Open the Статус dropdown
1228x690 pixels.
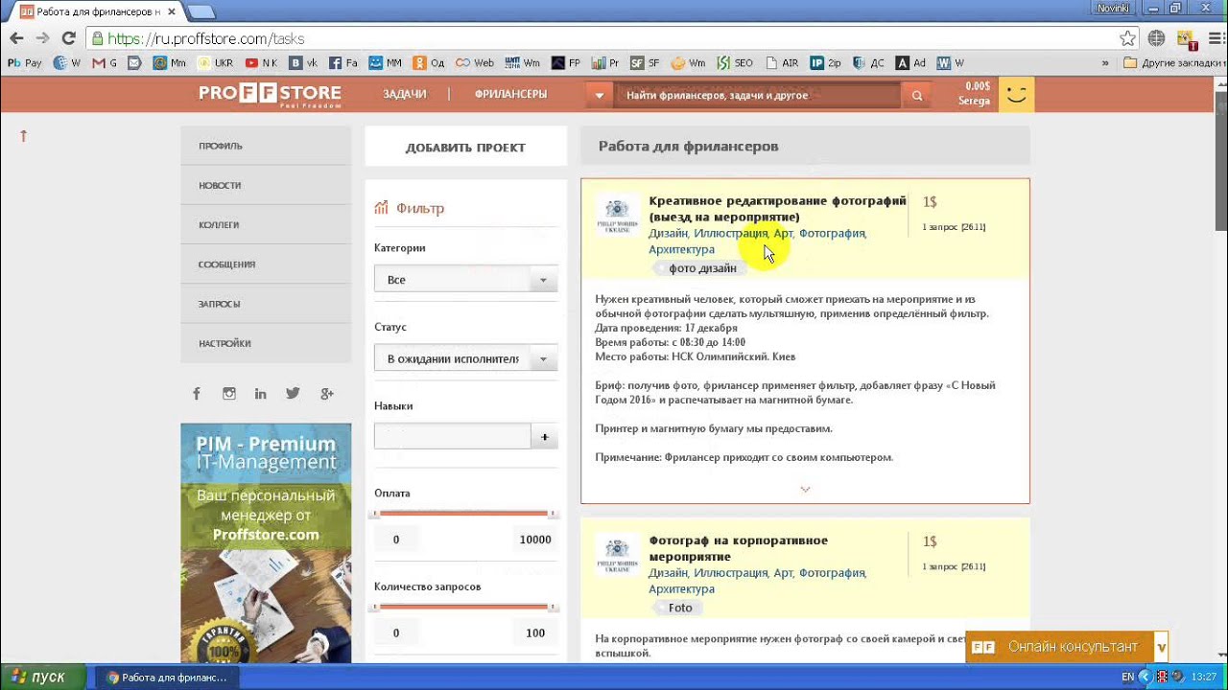465,358
